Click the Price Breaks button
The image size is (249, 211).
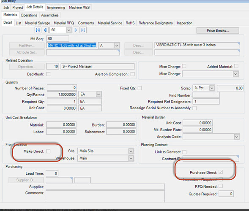218,30
